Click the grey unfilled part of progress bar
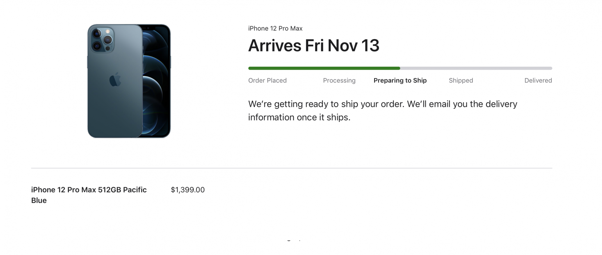This screenshot has width=602, height=255. coord(476,68)
